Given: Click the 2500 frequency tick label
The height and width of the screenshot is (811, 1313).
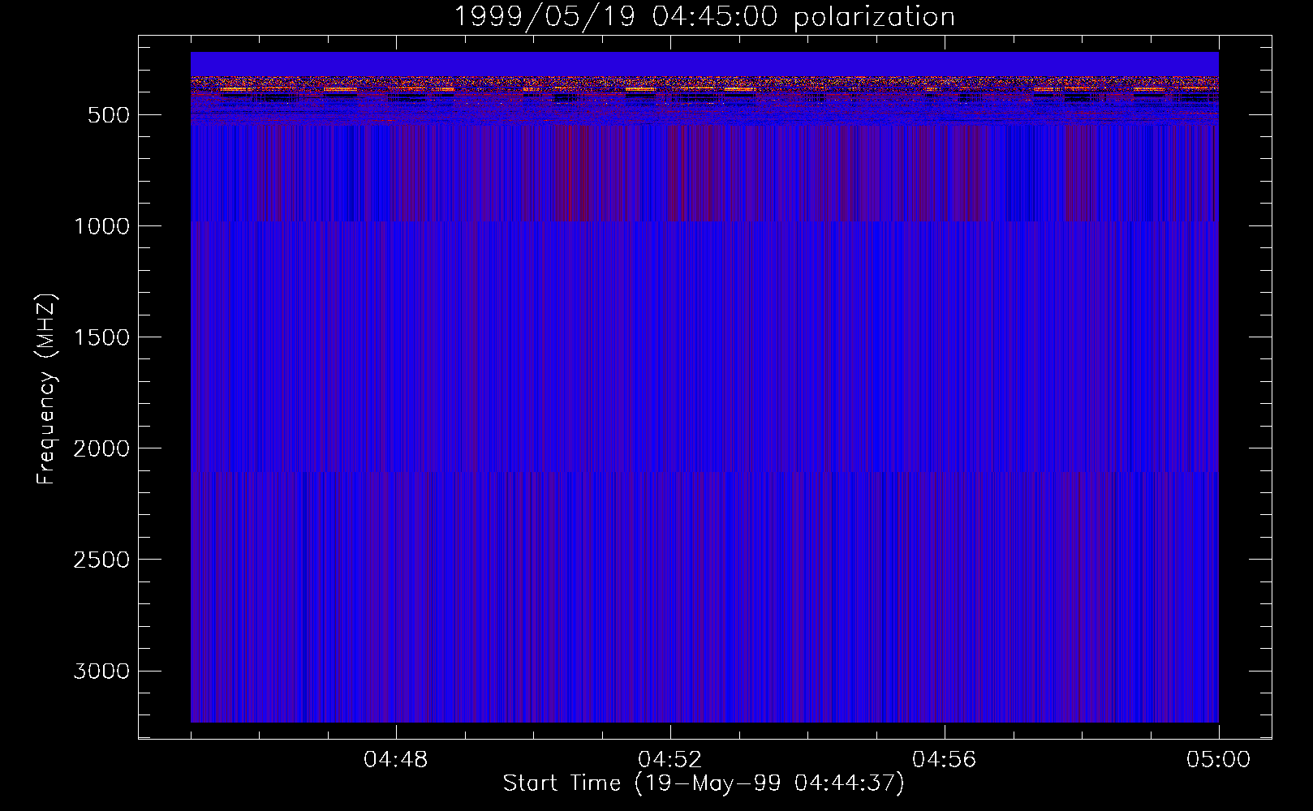Looking at the screenshot, I should [x=101, y=560].
